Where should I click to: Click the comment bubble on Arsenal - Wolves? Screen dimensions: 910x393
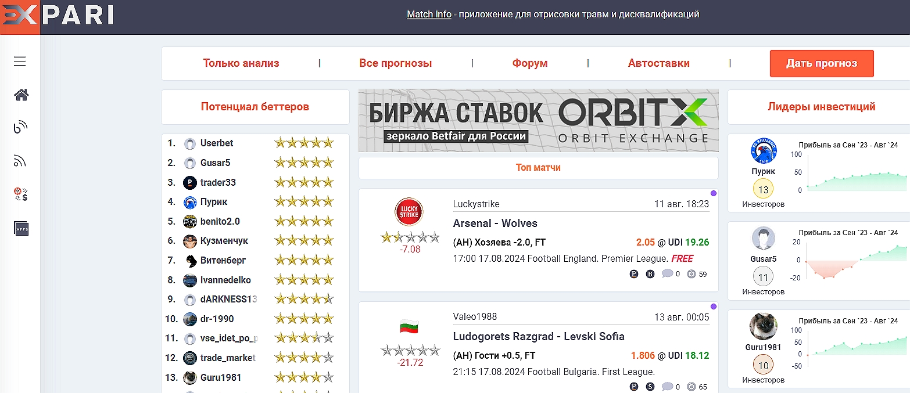pos(667,274)
